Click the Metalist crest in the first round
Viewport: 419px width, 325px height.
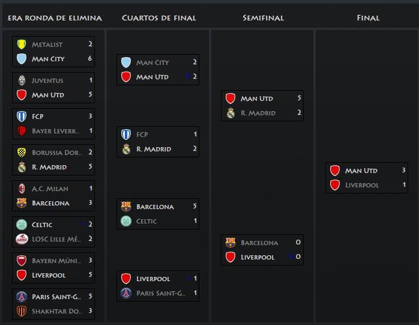(22, 44)
